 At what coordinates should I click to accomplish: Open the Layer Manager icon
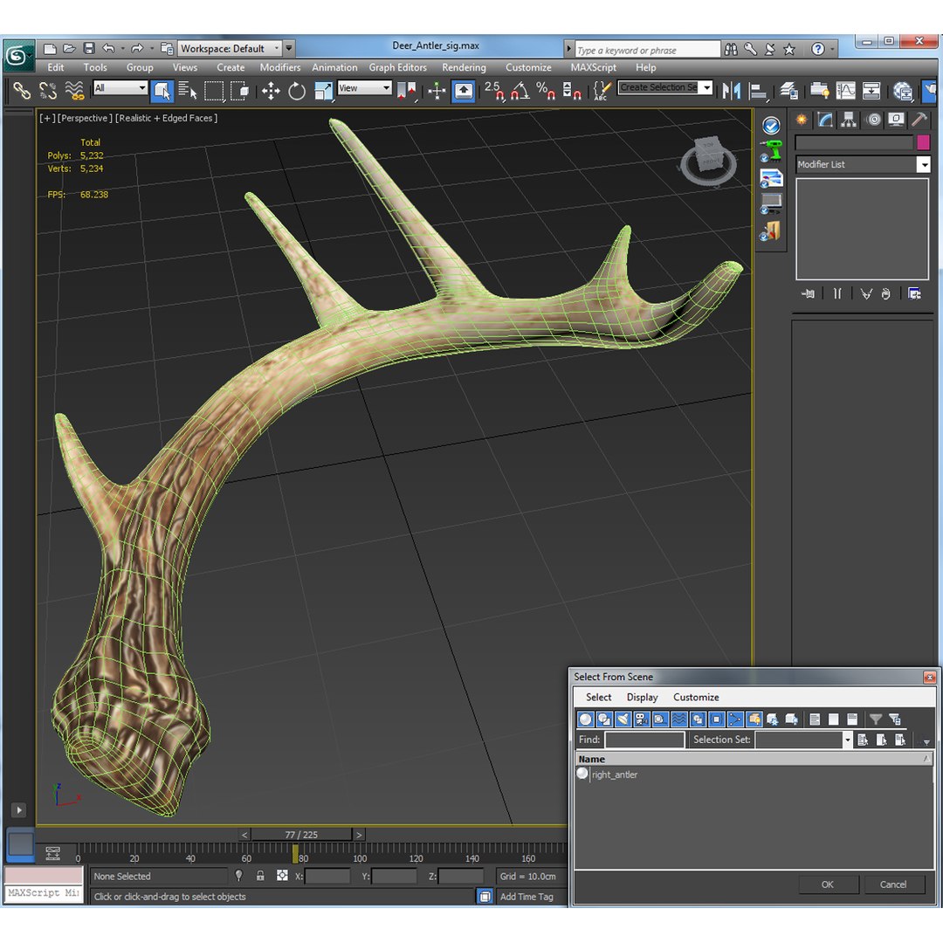pos(788,91)
